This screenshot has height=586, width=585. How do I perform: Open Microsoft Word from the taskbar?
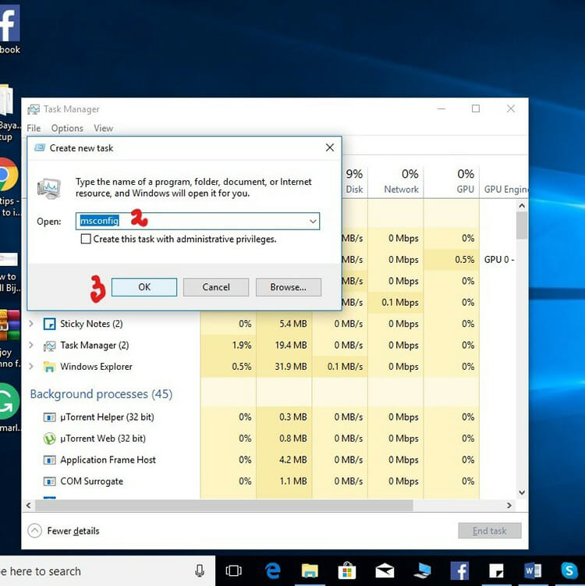tap(533, 570)
